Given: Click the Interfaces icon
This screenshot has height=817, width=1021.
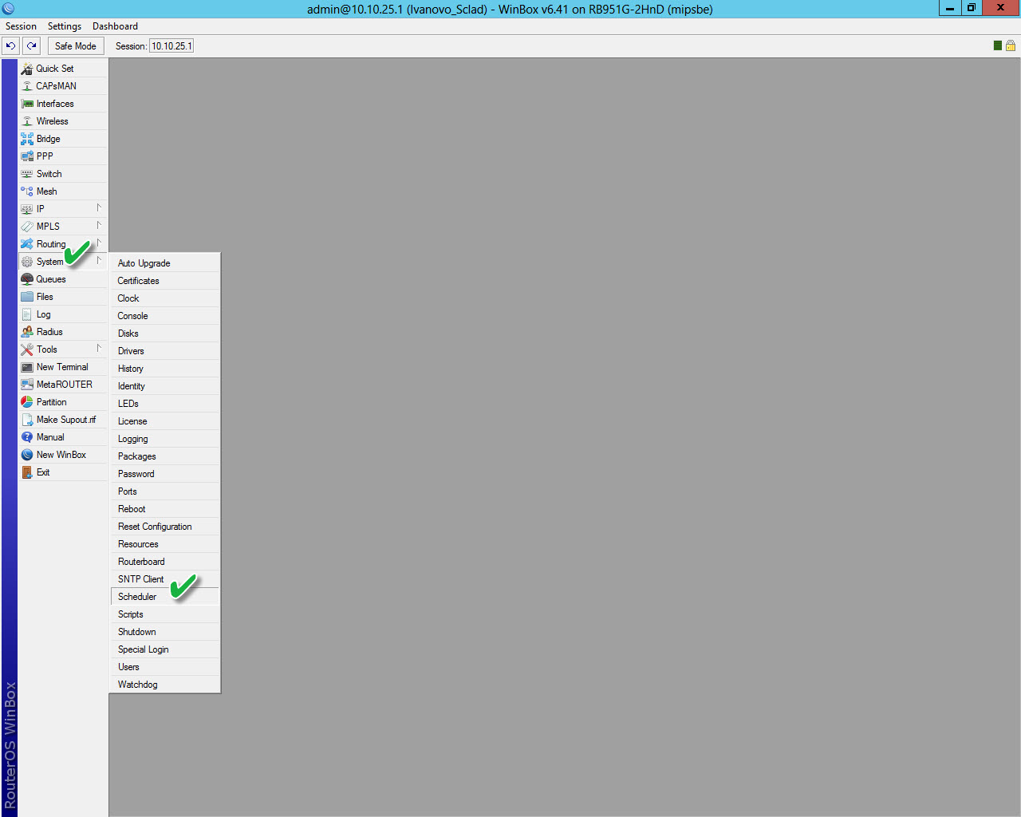Looking at the screenshot, I should [x=27, y=104].
